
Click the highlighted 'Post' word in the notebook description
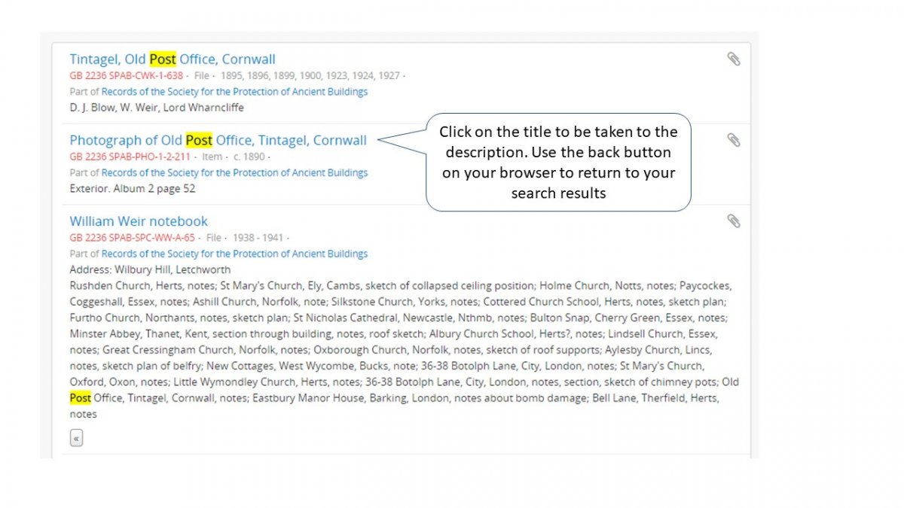[80, 398]
